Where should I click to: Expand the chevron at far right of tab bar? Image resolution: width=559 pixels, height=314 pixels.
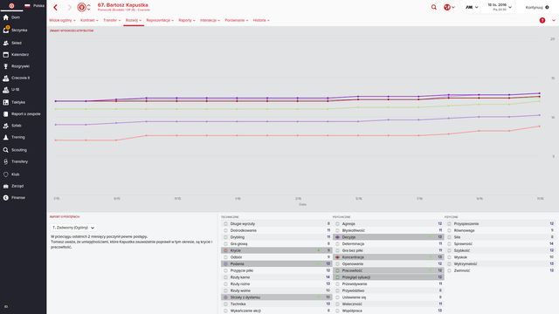554,20
